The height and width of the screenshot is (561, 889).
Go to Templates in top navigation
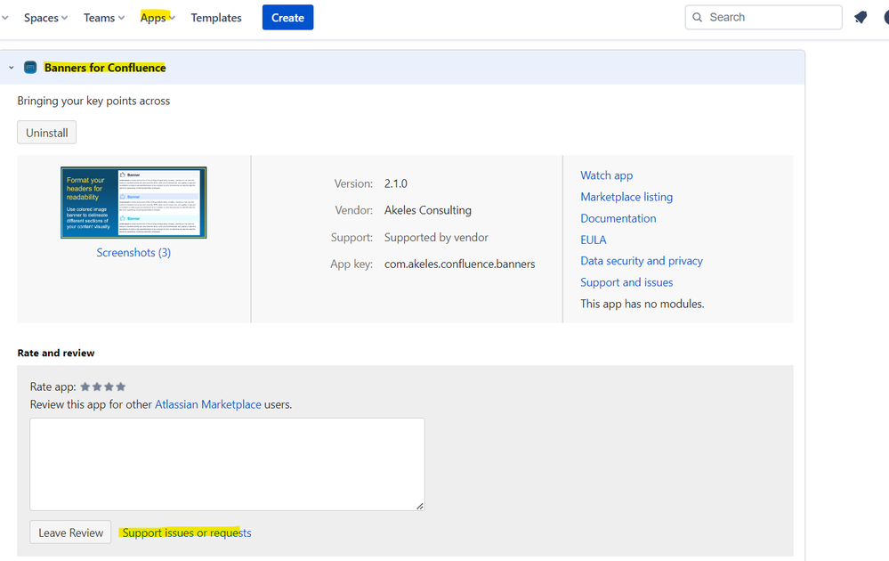216,18
